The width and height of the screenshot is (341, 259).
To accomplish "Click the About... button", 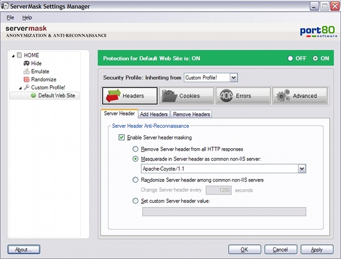I will (23, 249).
